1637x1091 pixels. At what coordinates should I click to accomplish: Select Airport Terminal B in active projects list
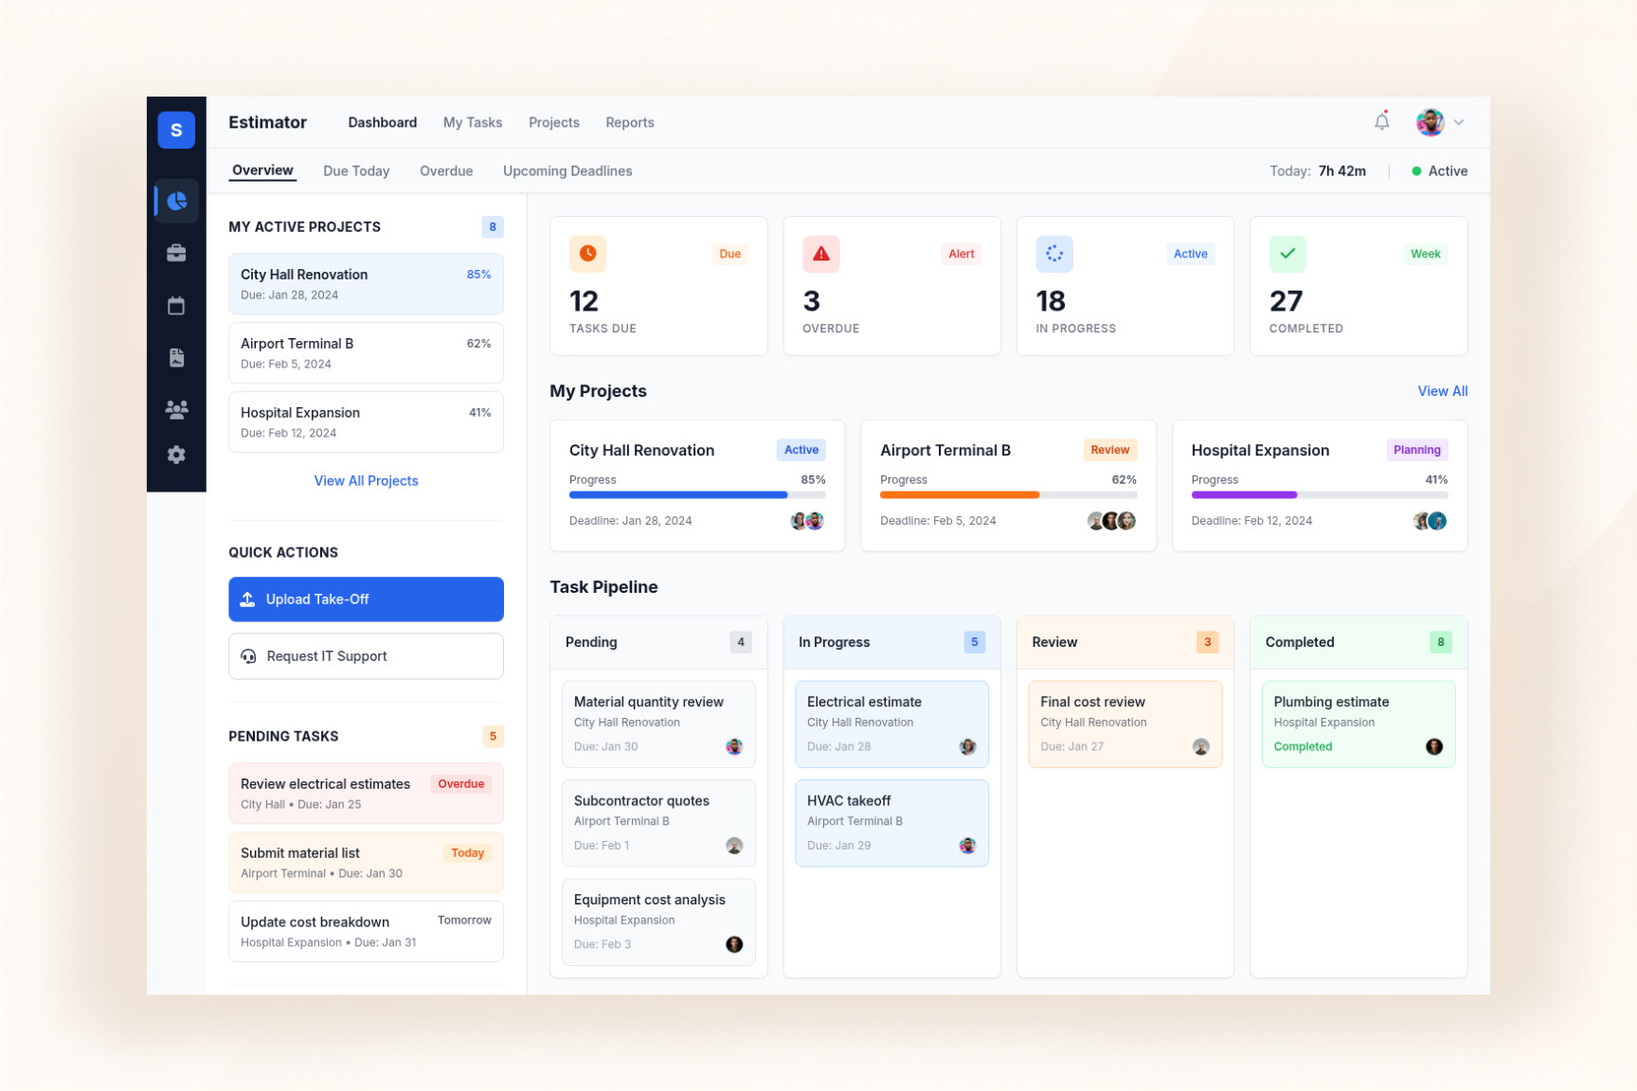click(x=366, y=353)
